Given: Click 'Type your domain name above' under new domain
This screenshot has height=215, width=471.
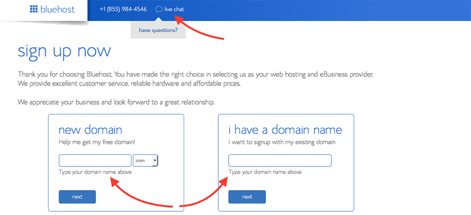Looking at the screenshot, I should [x=95, y=172].
